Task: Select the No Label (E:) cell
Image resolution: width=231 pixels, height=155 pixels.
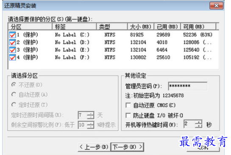Action: (x=72, y=50)
